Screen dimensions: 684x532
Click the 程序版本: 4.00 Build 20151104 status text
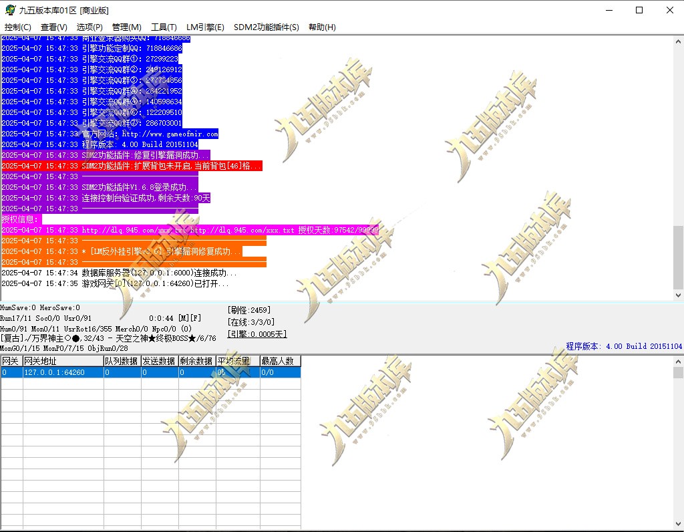(624, 346)
